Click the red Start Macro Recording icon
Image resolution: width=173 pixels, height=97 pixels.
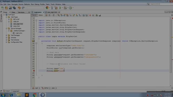(90, 15)
